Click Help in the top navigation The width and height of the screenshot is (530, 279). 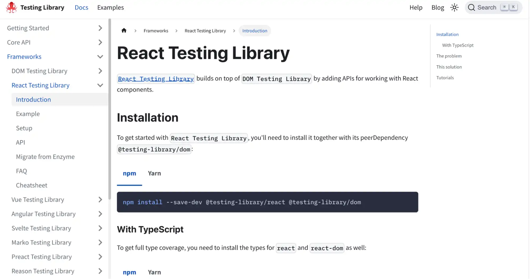415,7
